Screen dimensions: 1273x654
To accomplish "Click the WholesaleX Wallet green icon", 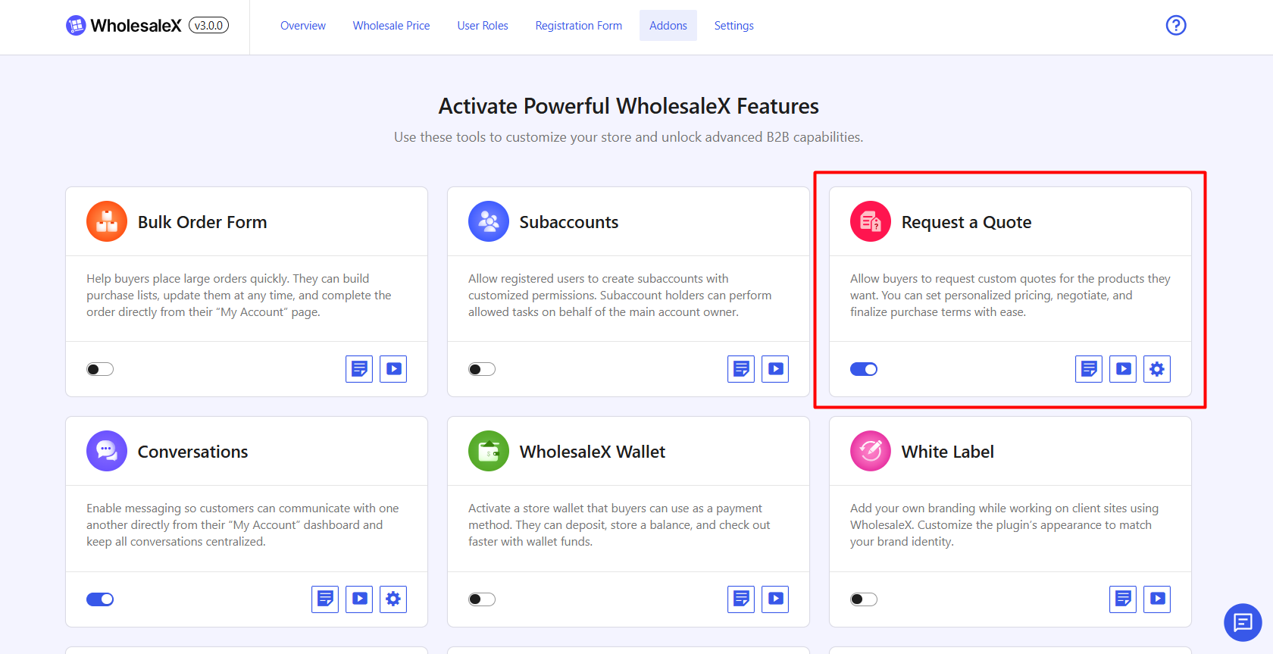I will point(489,451).
